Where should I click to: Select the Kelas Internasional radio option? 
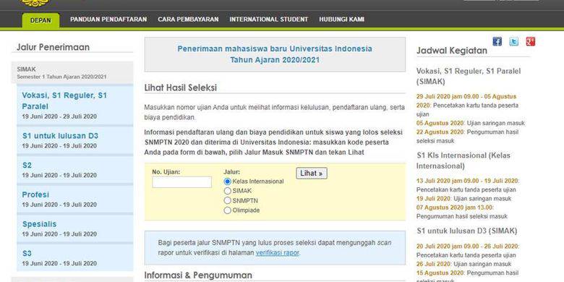click(227, 181)
